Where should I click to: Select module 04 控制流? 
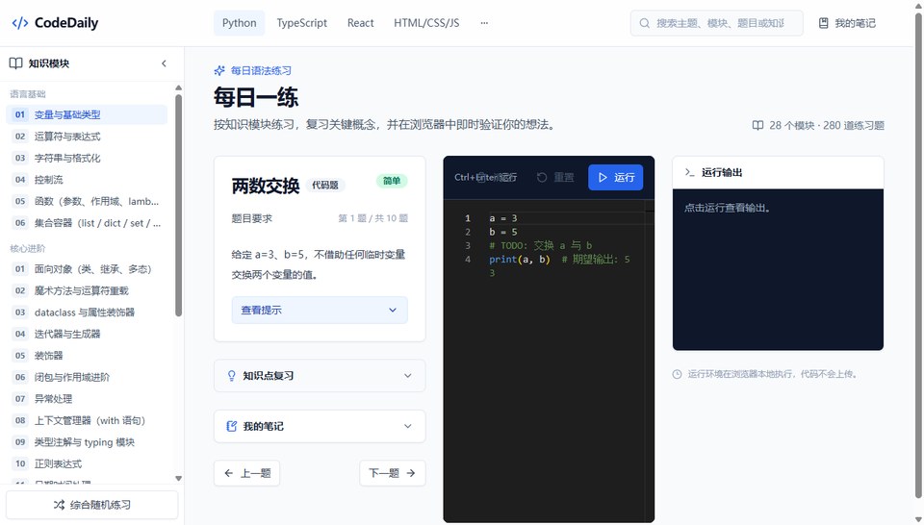(x=87, y=180)
